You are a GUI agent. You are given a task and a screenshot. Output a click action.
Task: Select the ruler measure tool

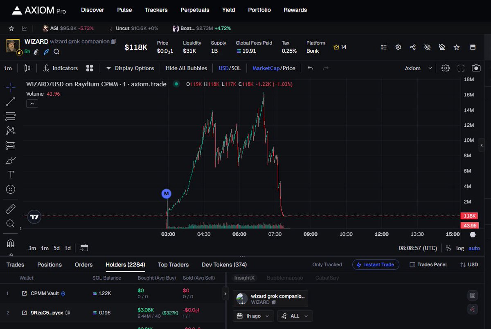click(11, 209)
